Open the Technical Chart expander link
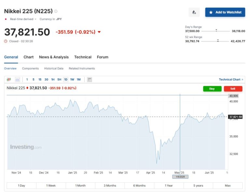 pyautogui.click(x=231, y=79)
